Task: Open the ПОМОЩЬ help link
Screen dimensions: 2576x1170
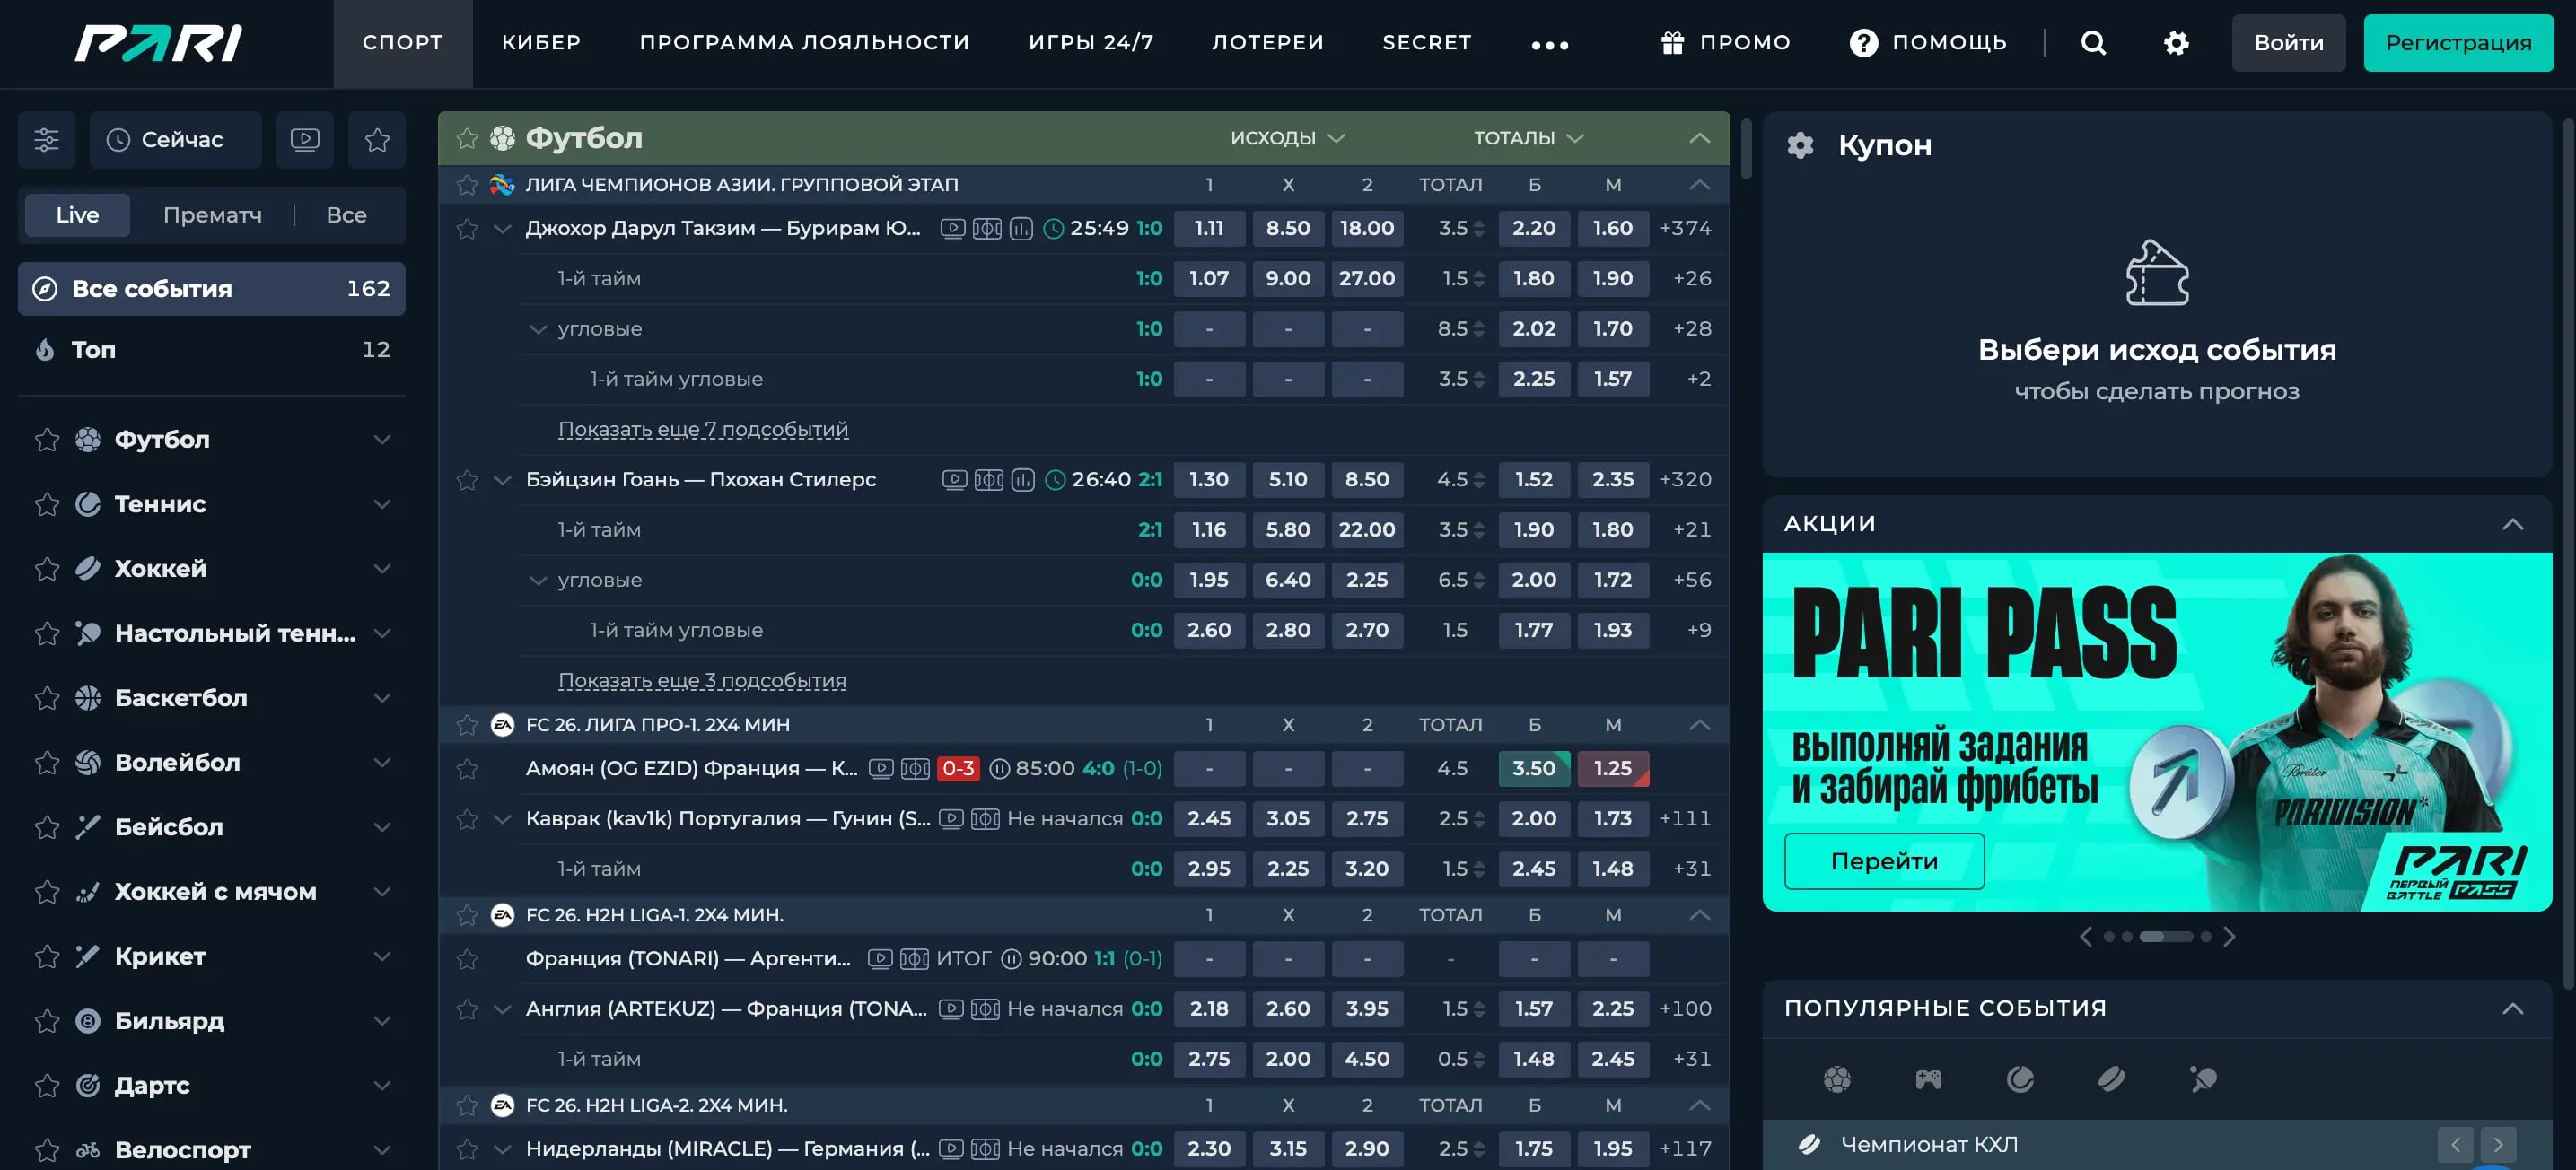Action: pos(1927,43)
